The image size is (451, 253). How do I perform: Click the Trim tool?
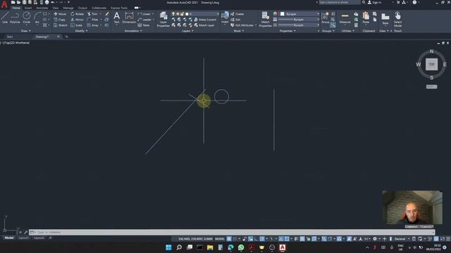[x=92, y=14]
